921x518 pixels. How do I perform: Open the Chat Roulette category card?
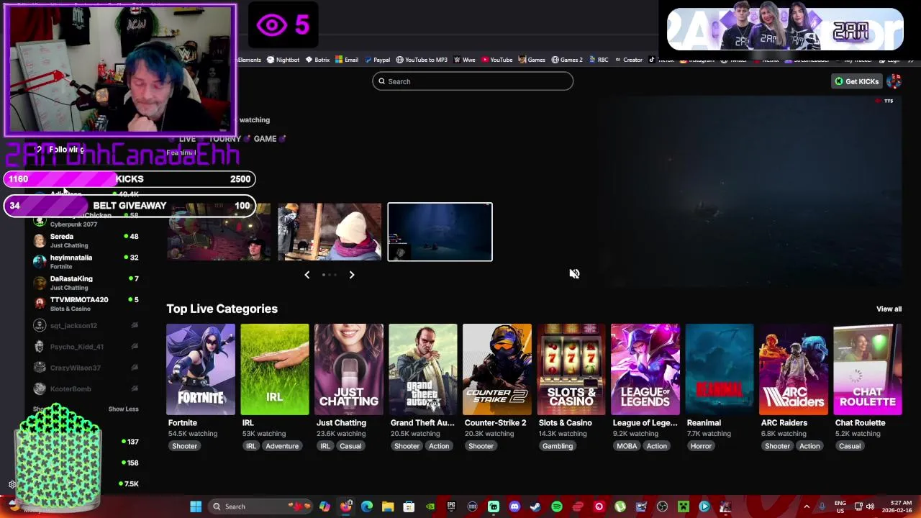pos(868,370)
